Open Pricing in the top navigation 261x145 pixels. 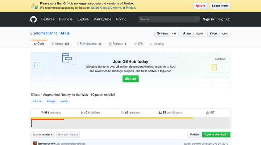point(121,19)
